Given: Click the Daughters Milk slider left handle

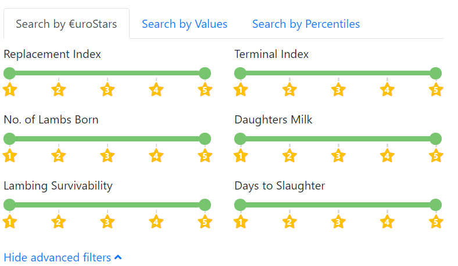Looking at the screenshot, I should (240, 139).
